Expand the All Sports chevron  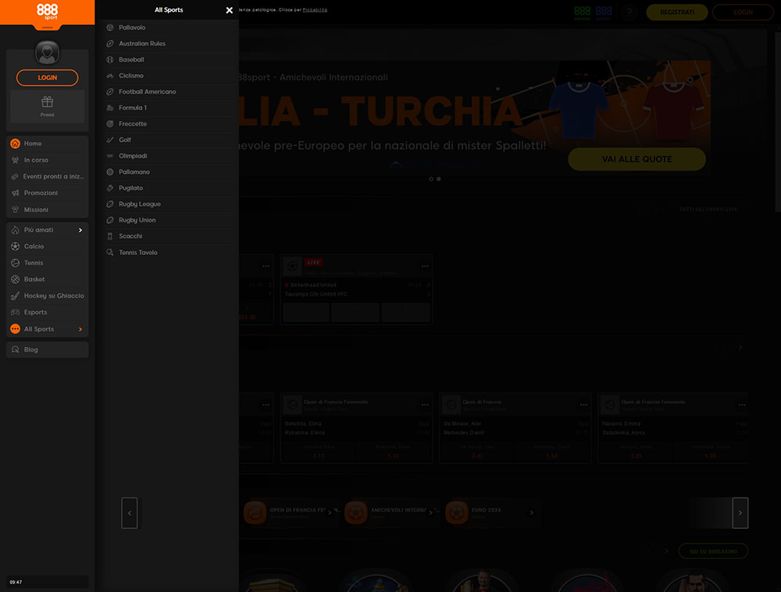click(80, 329)
